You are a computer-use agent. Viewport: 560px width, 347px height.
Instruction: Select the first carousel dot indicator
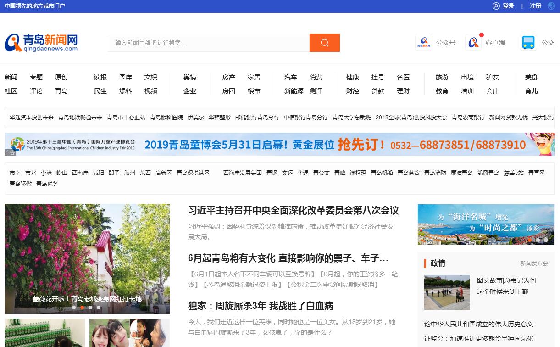tap(74, 308)
